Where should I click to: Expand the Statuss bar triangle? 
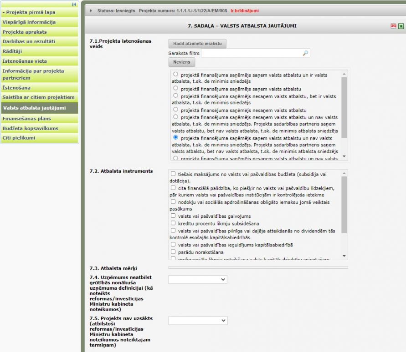(x=91, y=11)
